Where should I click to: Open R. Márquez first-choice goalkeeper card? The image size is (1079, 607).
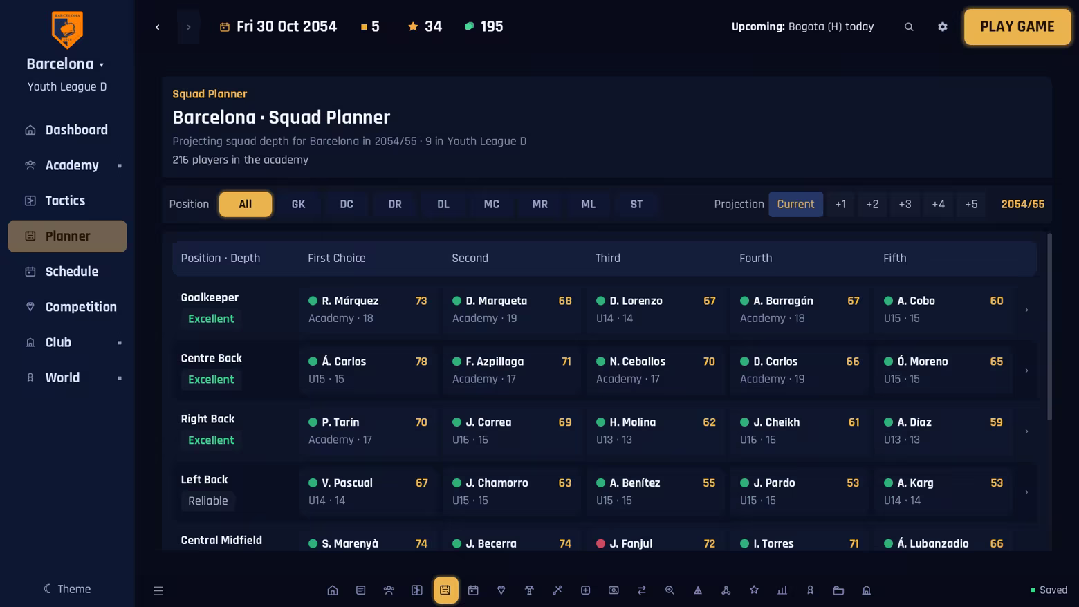pos(368,310)
